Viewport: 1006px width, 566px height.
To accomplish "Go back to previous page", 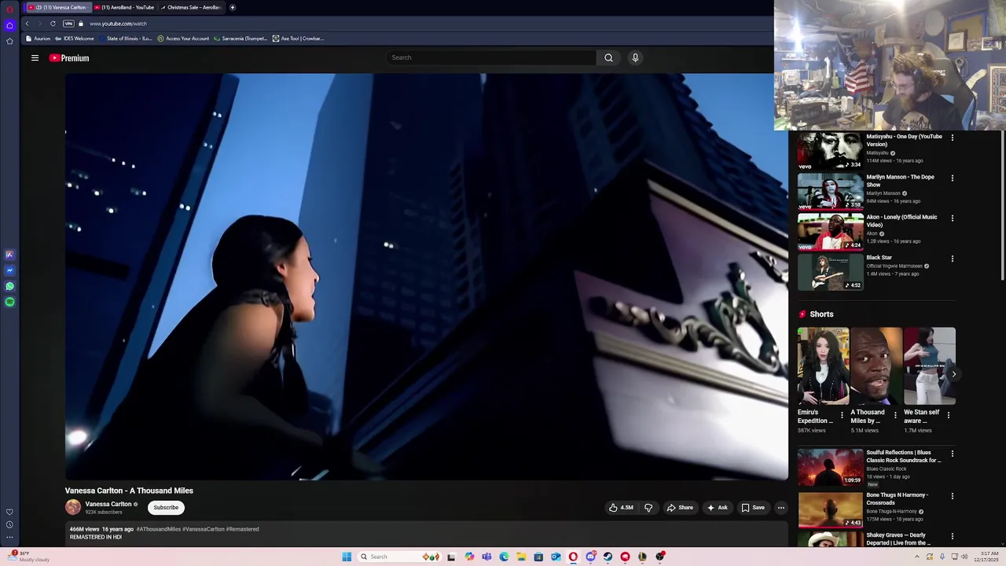I will (27, 24).
